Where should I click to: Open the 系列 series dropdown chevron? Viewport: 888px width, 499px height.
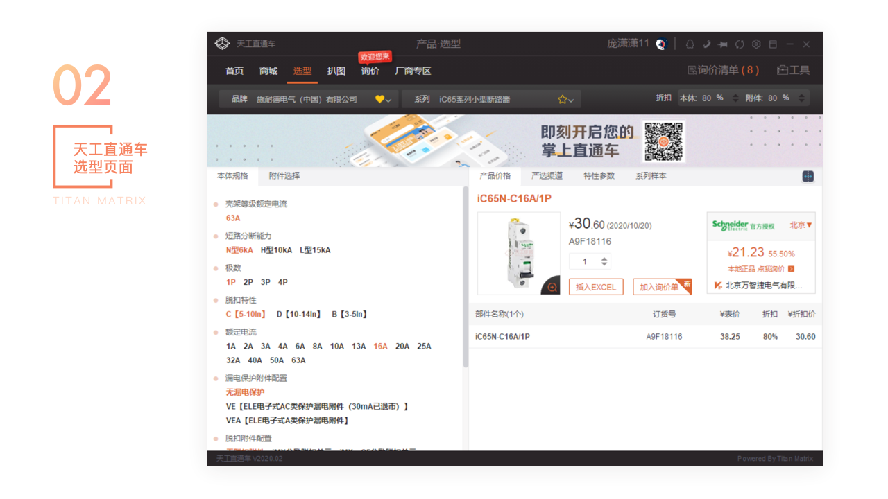point(571,100)
